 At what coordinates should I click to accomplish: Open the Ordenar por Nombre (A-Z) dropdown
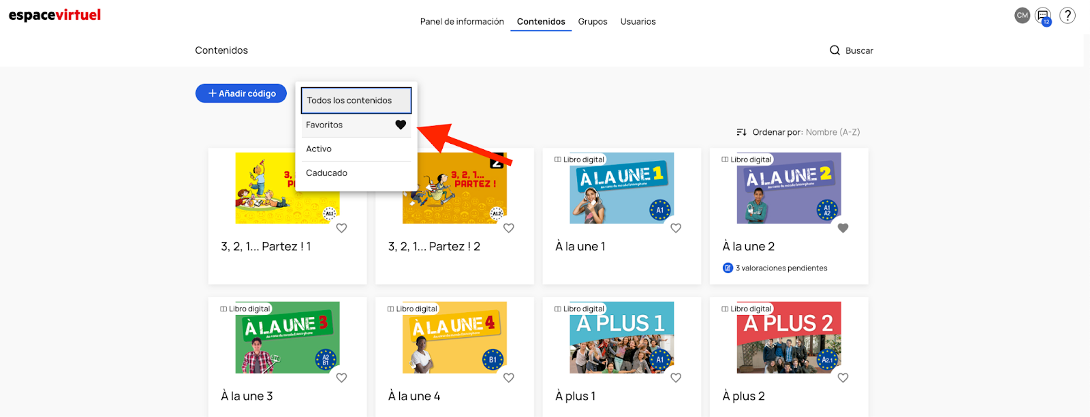pos(832,132)
